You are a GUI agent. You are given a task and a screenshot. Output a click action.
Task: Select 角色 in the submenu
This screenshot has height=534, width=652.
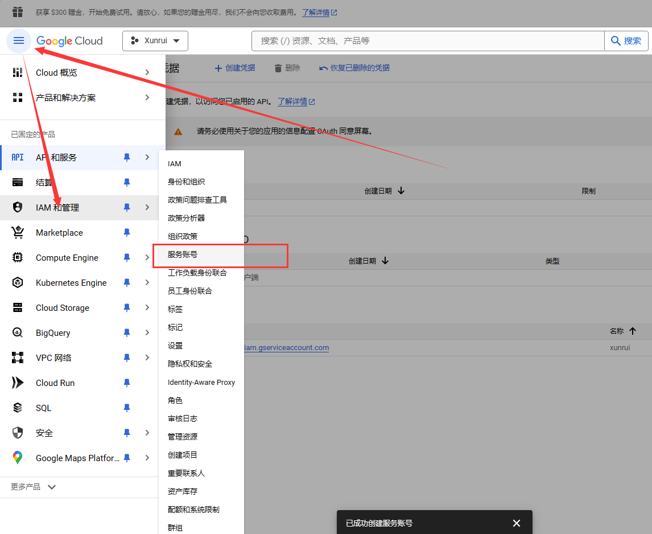click(201, 400)
